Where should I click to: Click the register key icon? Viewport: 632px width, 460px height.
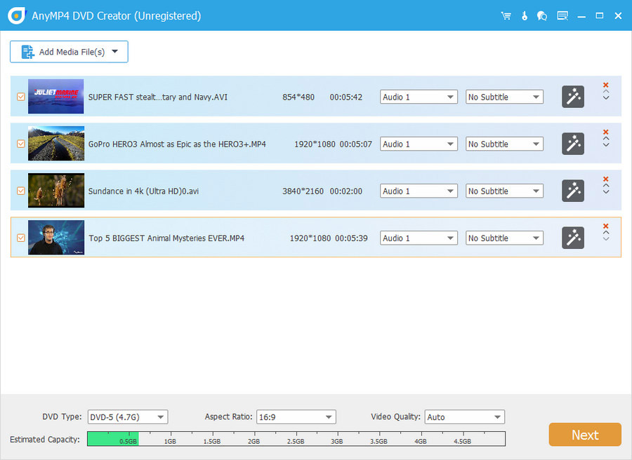click(525, 15)
